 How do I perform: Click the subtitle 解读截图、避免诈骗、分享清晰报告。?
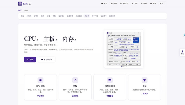click(x=40, y=45)
